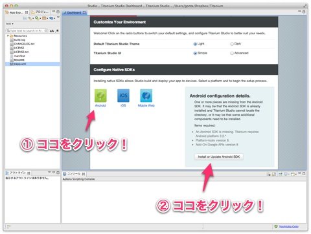Image resolution: width=311 pixels, height=234 pixels.
Task: Click the Clear Console icon
Action: [269, 174]
